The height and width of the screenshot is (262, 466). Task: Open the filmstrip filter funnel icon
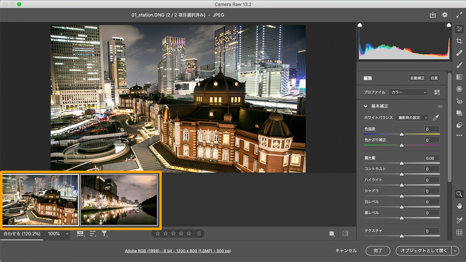(104, 234)
